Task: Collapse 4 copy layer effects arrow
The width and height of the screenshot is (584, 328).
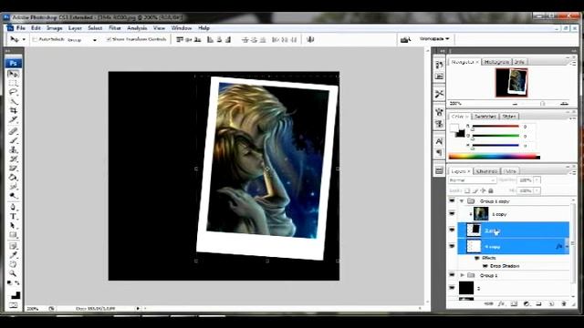Action: point(567,246)
